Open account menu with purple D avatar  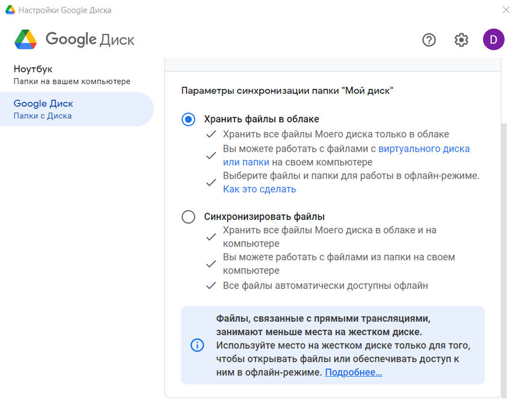pos(493,40)
